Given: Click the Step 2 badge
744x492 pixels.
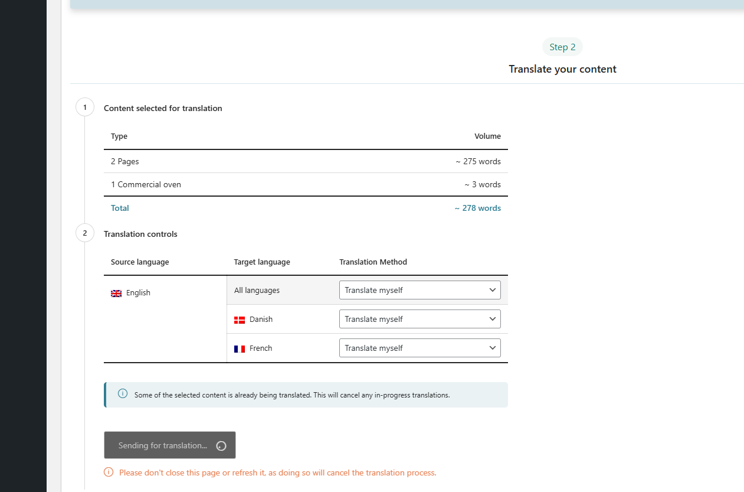Looking at the screenshot, I should tap(562, 47).
